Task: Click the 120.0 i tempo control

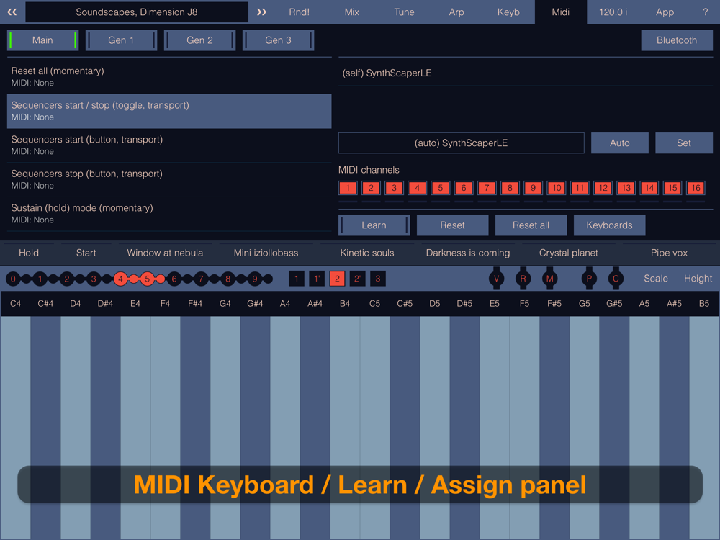Action: click(613, 12)
